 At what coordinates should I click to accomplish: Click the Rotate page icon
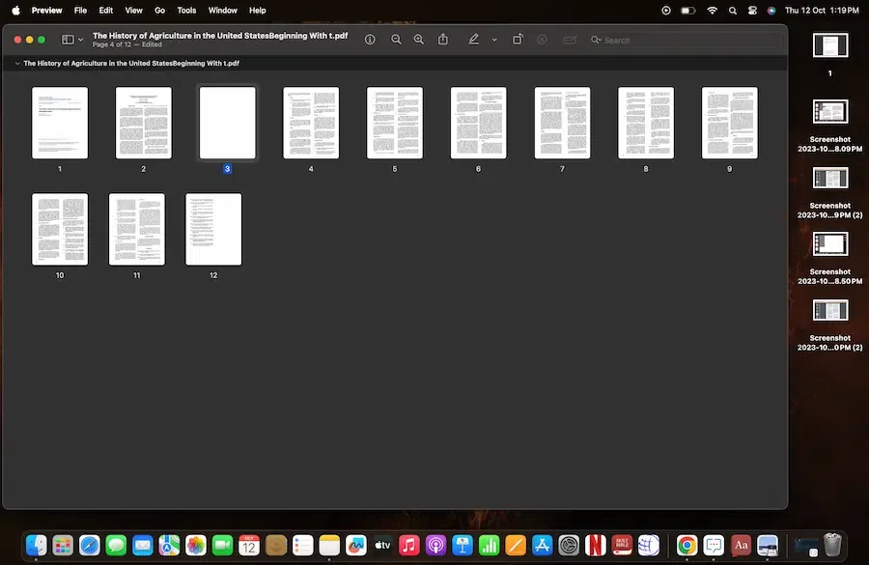tap(518, 40)
